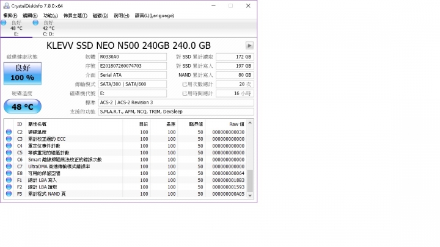Click the C: D: tab status circle
Screen dimensions: 440x247
click(x=35, y=23)
